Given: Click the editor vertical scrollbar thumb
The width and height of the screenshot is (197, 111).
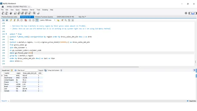Looking at the screenshot, I should pyautogui.click(x=195, y=62).
